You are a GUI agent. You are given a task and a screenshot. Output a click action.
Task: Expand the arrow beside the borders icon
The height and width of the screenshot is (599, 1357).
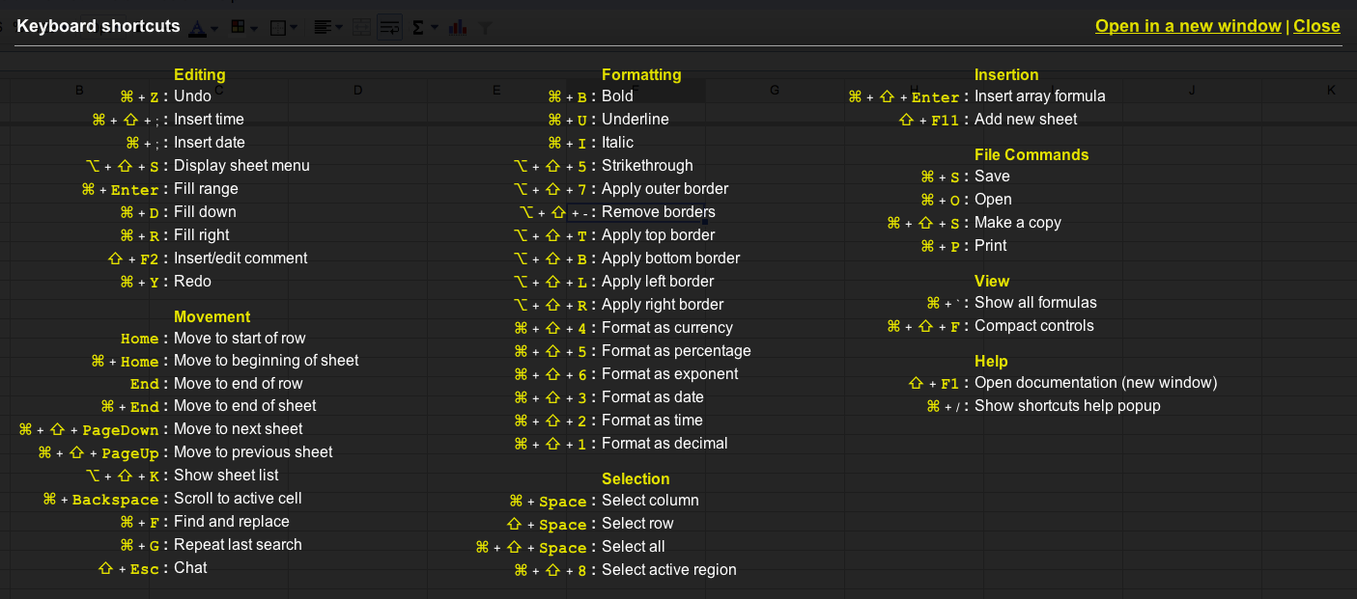click(x=294, y=28)
